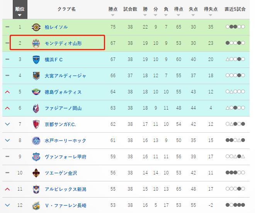Open アルビレックス新潟 team link

tap(65, 189)
